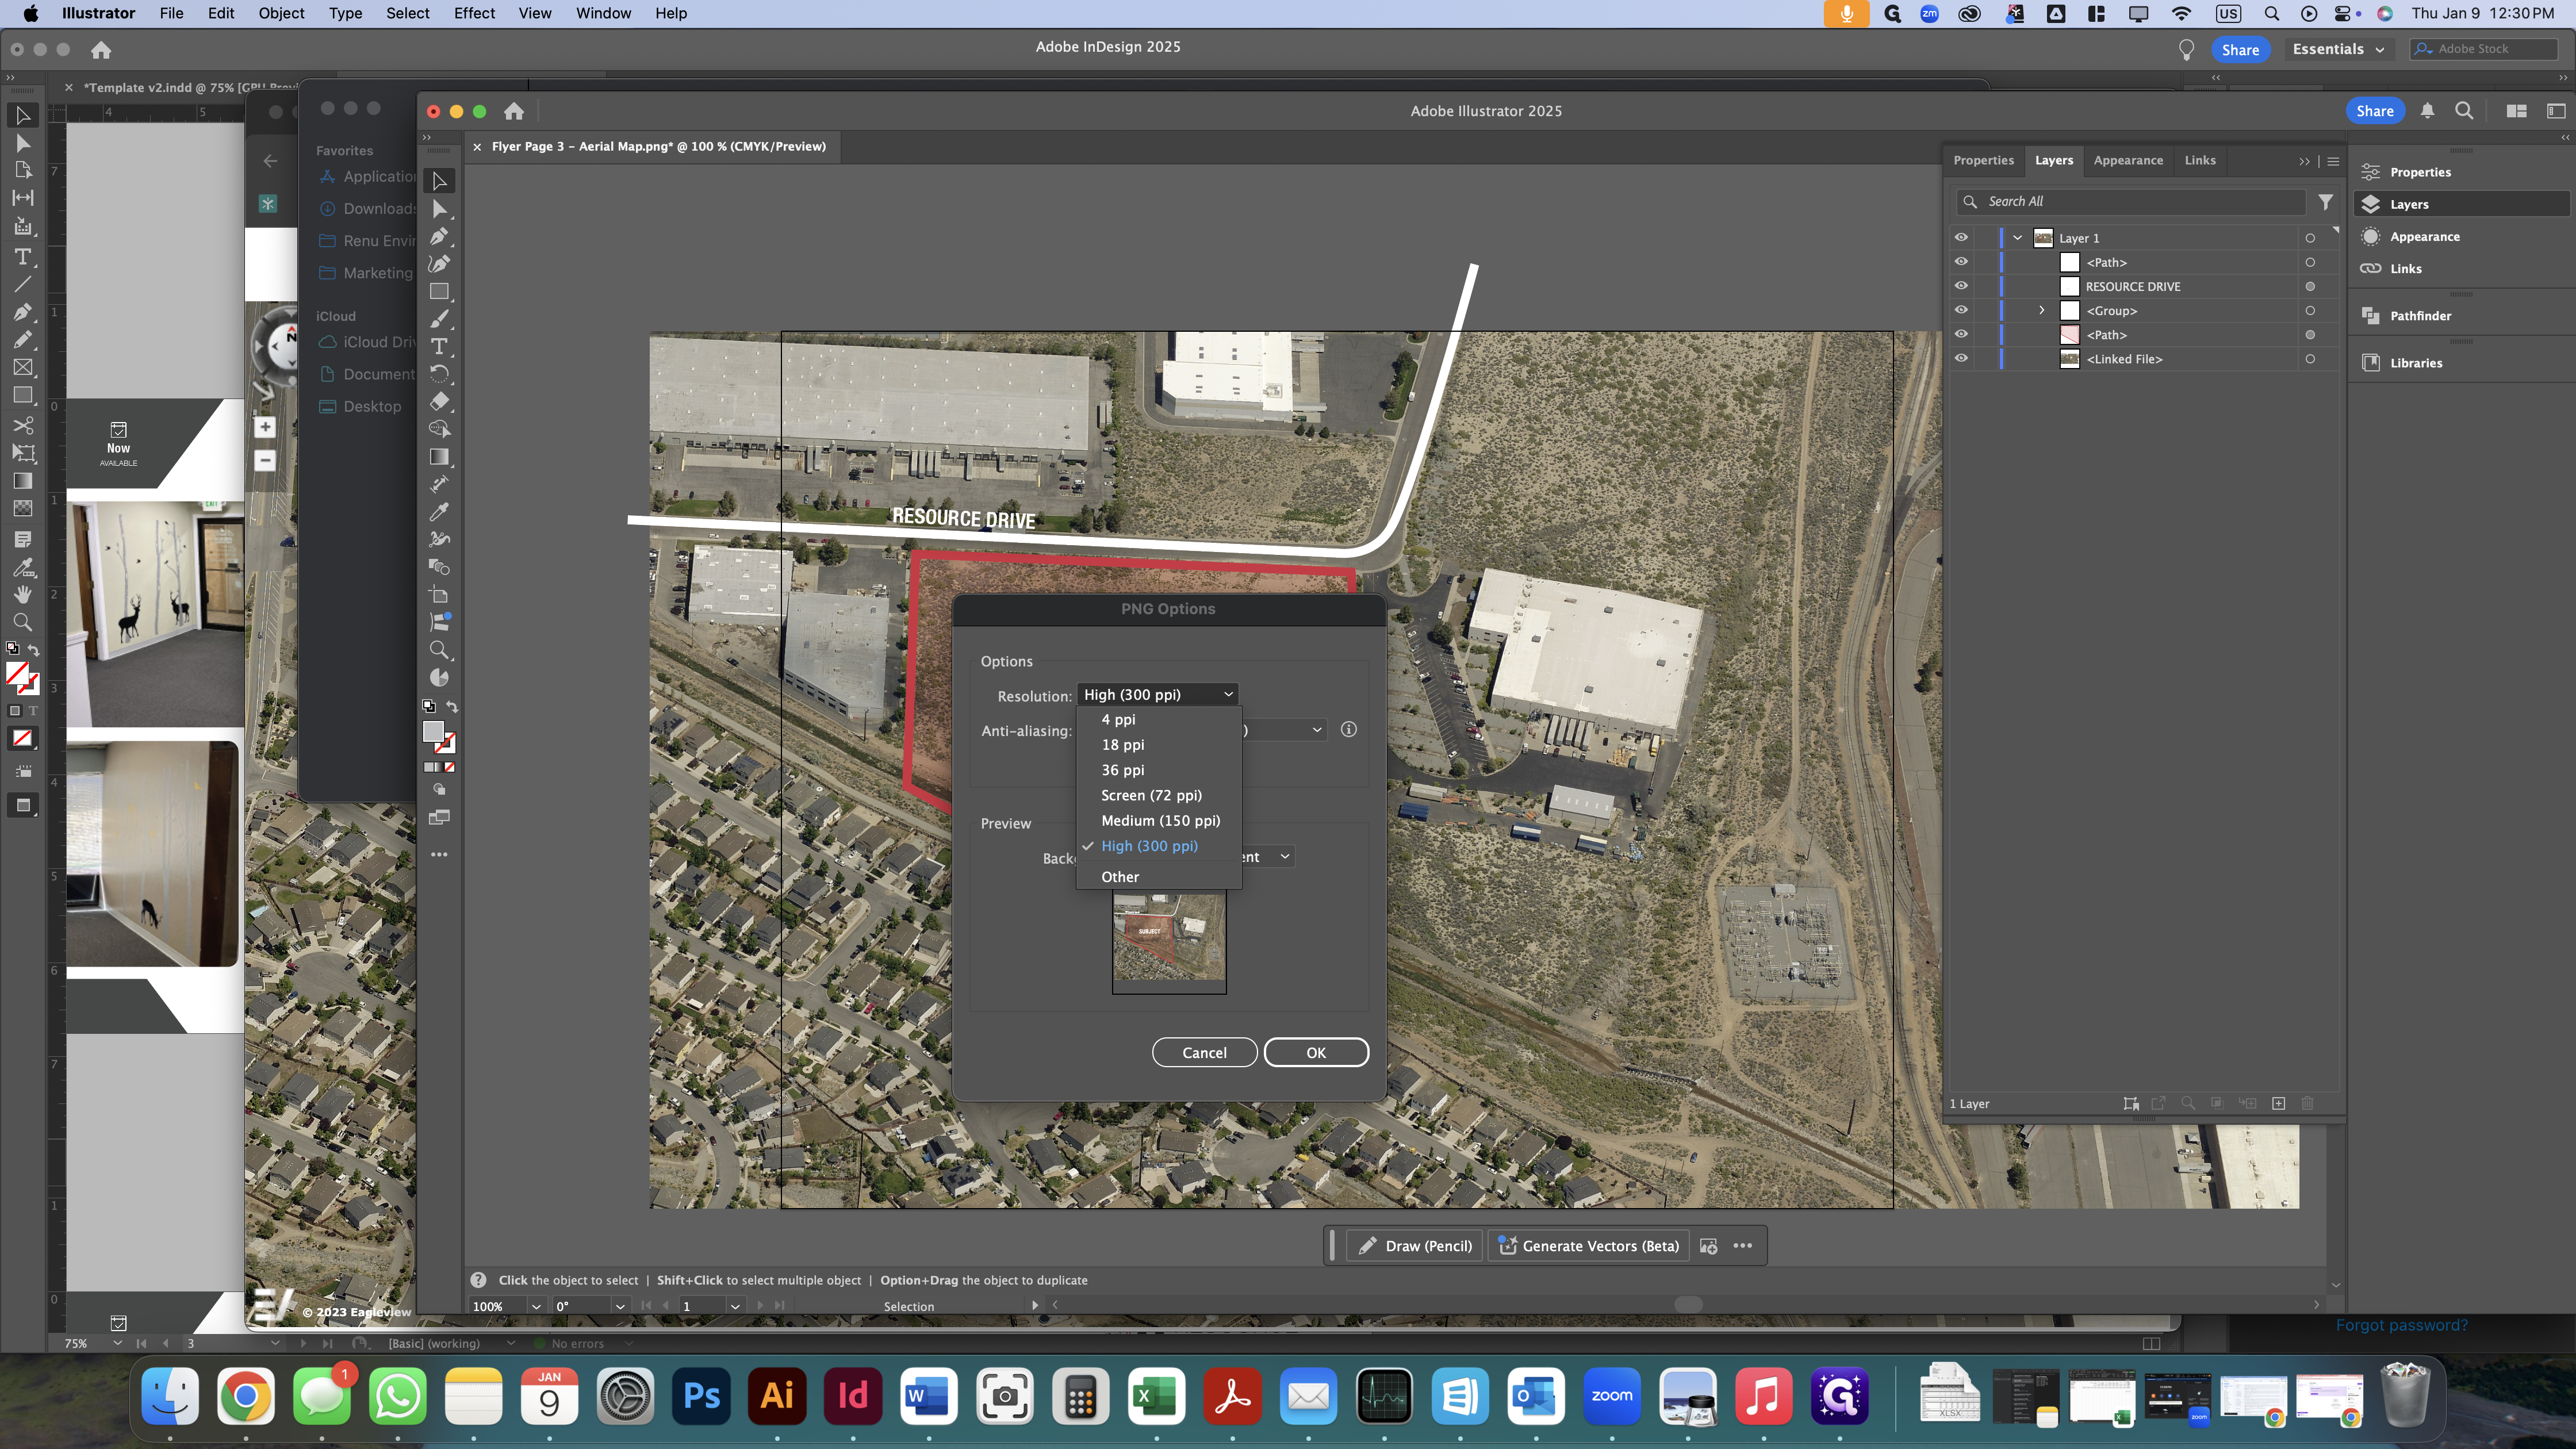Open Edit Toolbar three-dots in Illustrator
Screen dimensions: 2576x1449
pos(439,855)
